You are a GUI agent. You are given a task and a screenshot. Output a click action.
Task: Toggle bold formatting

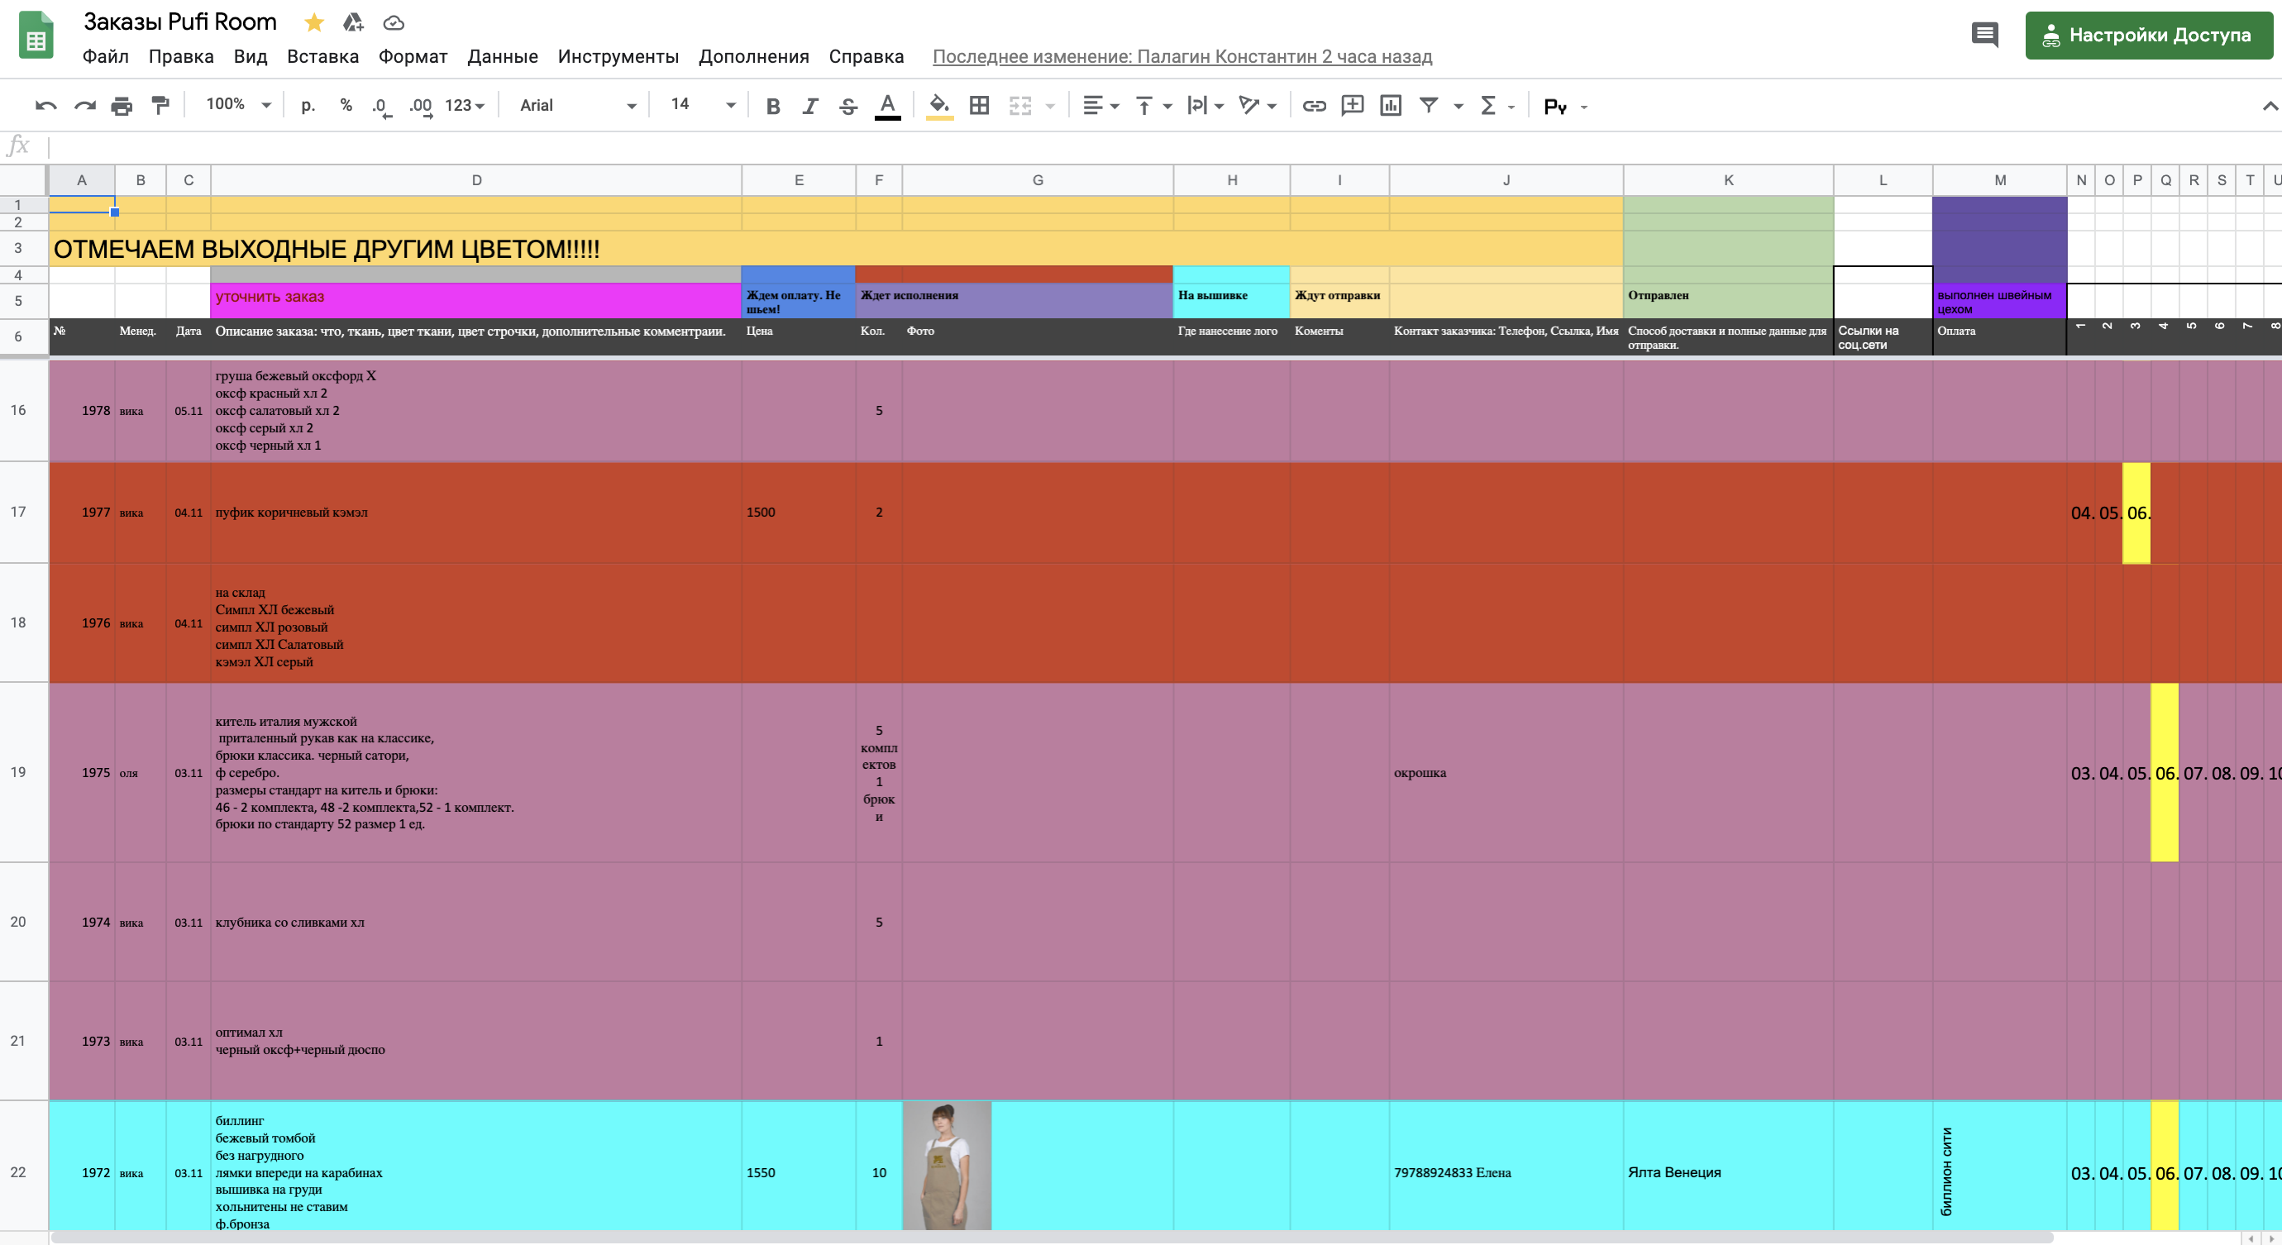pyautogui.click(x=772, y=105)
